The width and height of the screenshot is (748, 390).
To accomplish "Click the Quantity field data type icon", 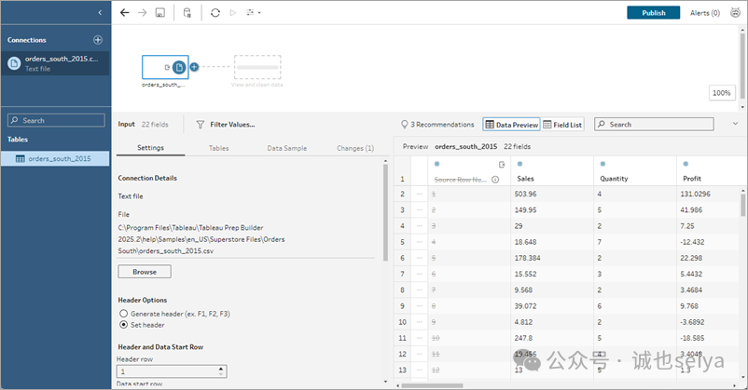I will coord(603,165).
